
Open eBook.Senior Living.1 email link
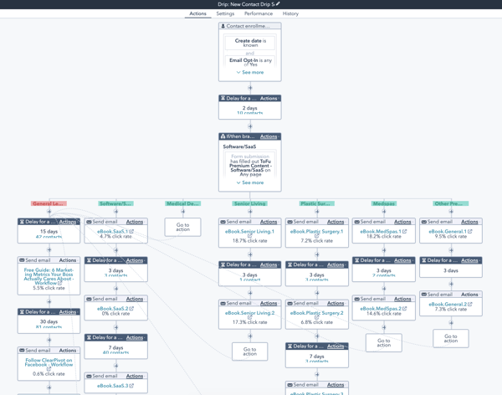point(249,233)
